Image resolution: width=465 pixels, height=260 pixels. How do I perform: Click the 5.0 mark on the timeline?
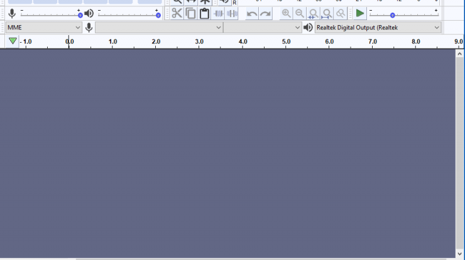tap(286, 42)
